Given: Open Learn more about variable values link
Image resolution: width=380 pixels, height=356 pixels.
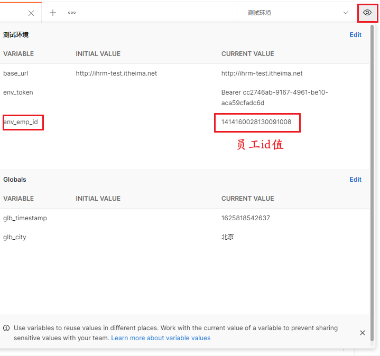Looking at the screenshot, I should point(161,338).
